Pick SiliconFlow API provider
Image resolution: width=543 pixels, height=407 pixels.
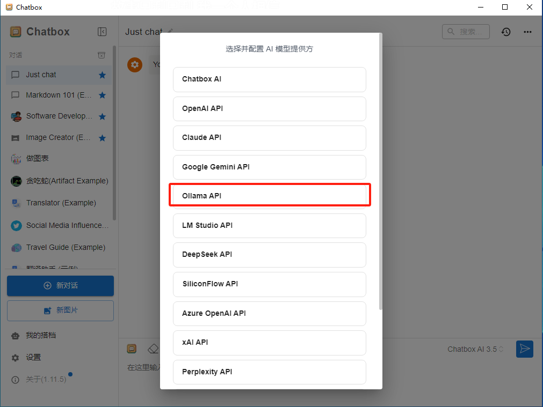point(270,284)
